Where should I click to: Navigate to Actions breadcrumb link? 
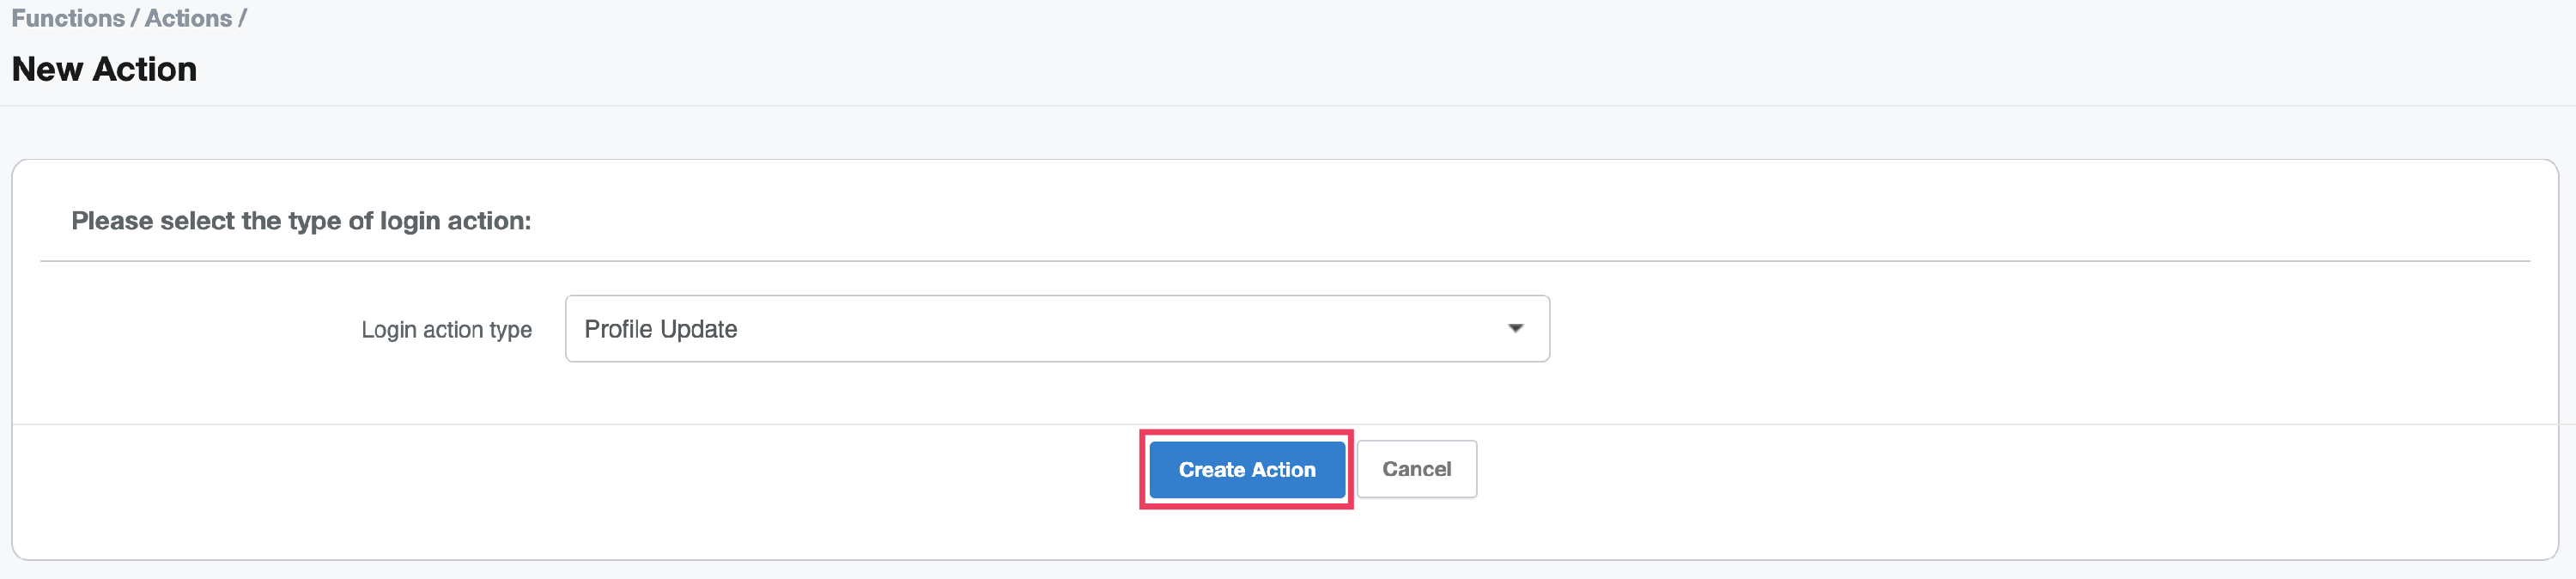click(188, 18)
